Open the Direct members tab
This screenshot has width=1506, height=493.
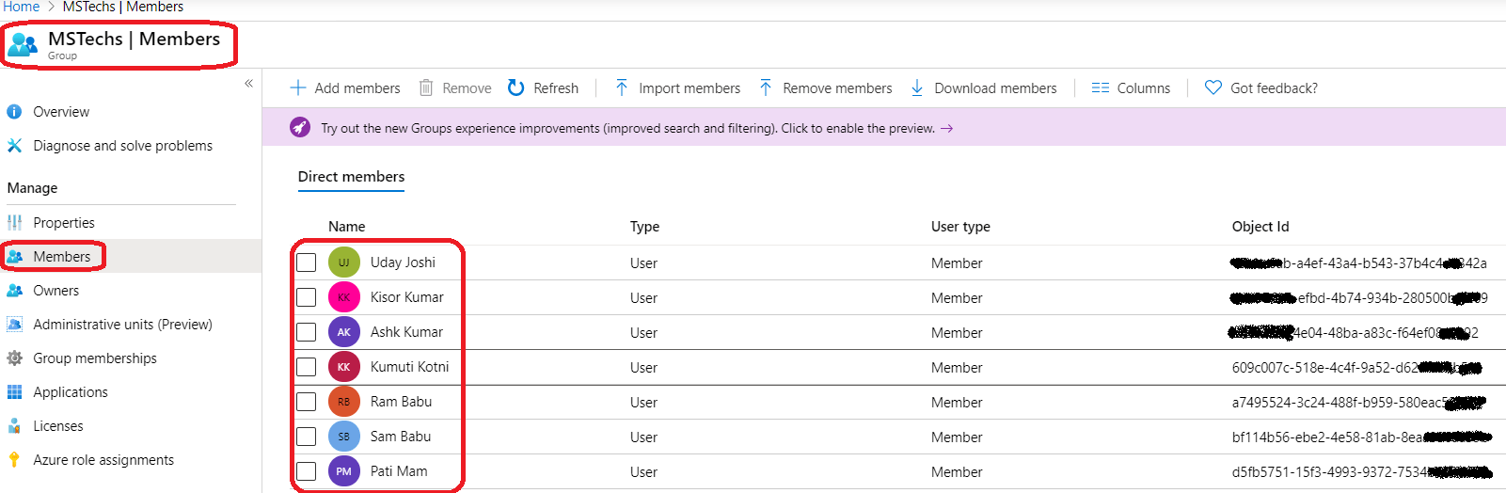pos(351,177)
